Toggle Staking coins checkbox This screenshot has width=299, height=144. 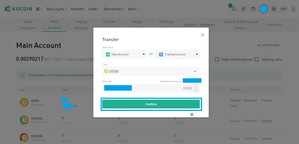point(257,59)
